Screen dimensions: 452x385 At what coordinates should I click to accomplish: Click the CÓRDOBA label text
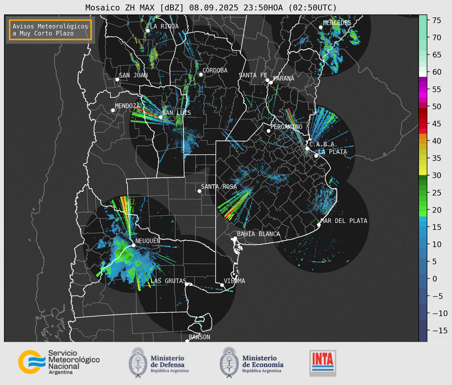click(215, 70)
